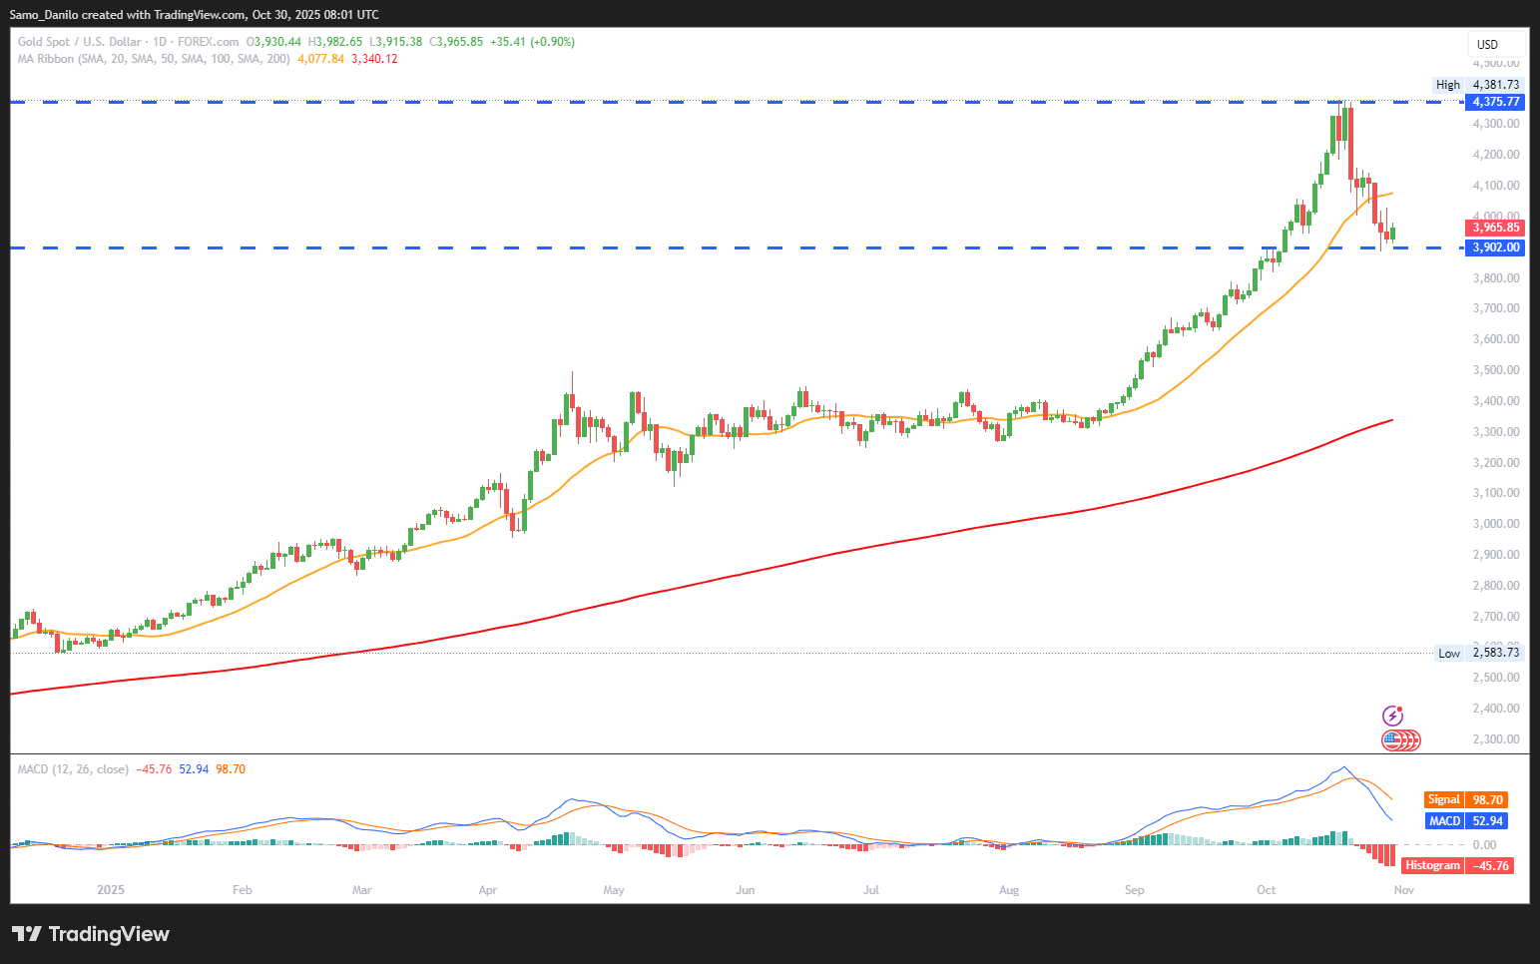
Task: Click the red Histogram -45.76 label
Action: 1457,865
